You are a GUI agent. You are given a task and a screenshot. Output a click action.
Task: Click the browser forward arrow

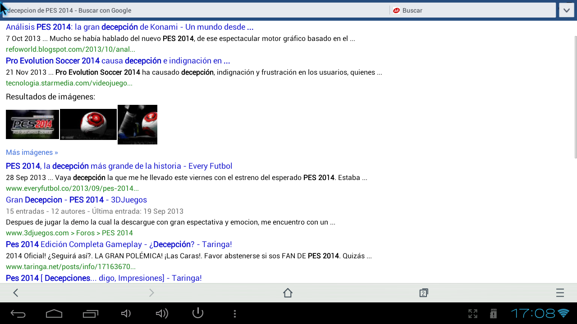click(151, 293)
